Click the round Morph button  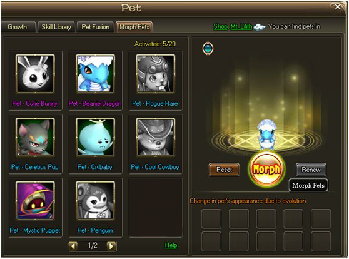tap(266, 170)
